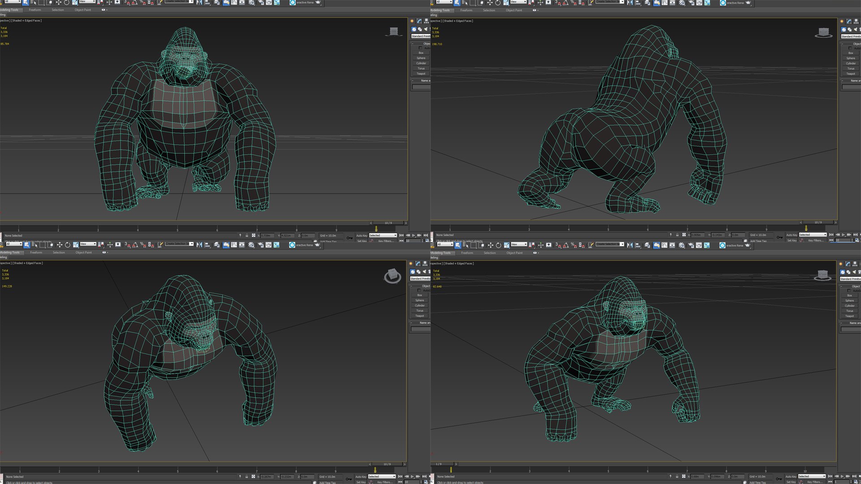Viewport: 861px width, 484px height.
Task: Select the Rotate tool in bottom-left panel toolbar
Action: coord(68,245)
